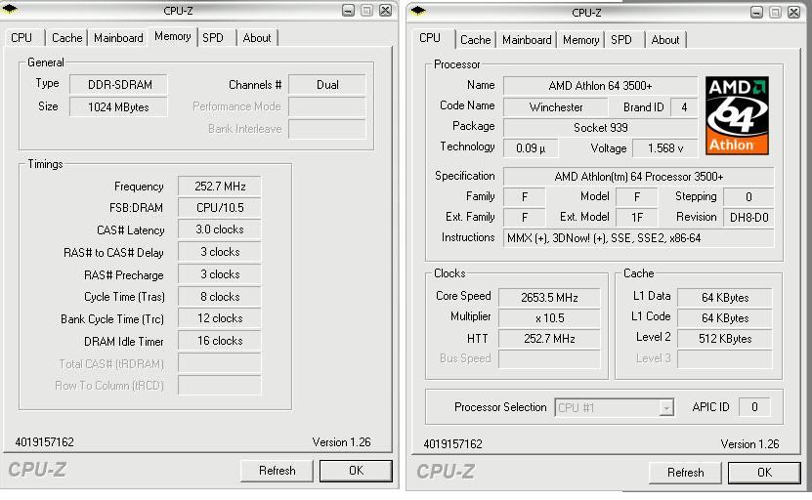
Task: Click the DDR-SDRAM Type field
Action: [x=118, y=85]
